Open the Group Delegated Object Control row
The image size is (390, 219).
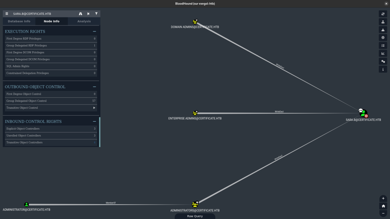point(51,101)
